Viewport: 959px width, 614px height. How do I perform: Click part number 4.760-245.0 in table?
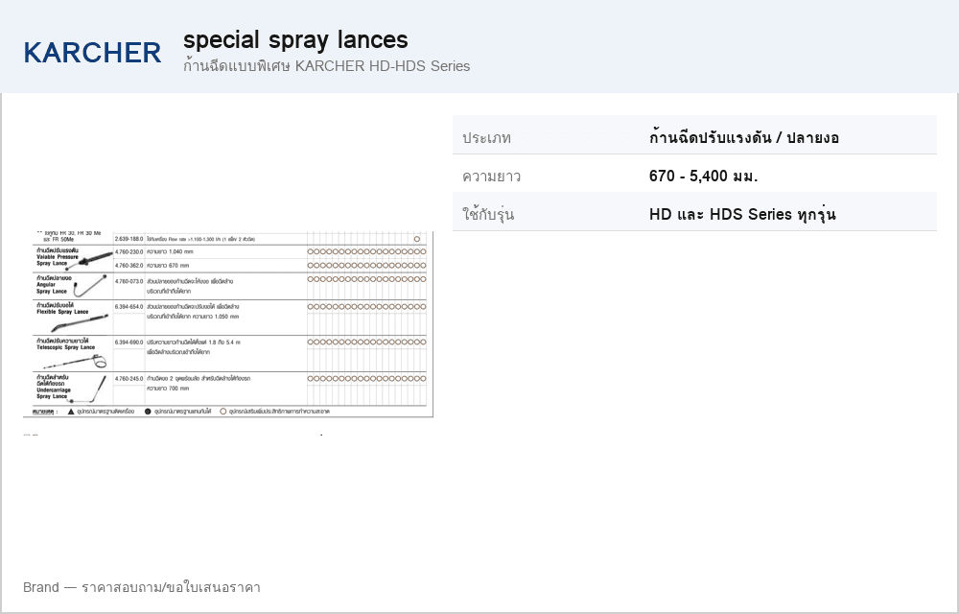(x=129, y=379)
